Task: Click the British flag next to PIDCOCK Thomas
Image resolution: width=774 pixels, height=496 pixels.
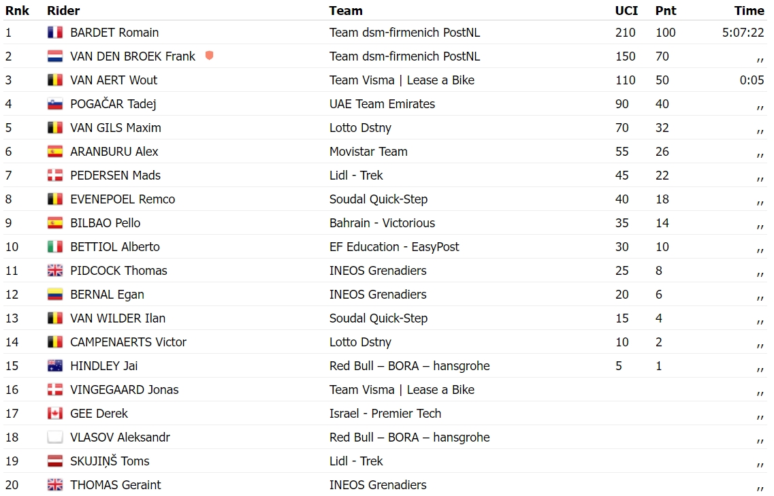Action: tap(54, 271)
